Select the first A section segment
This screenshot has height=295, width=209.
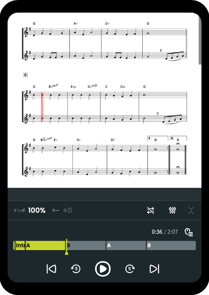(45, 245)
